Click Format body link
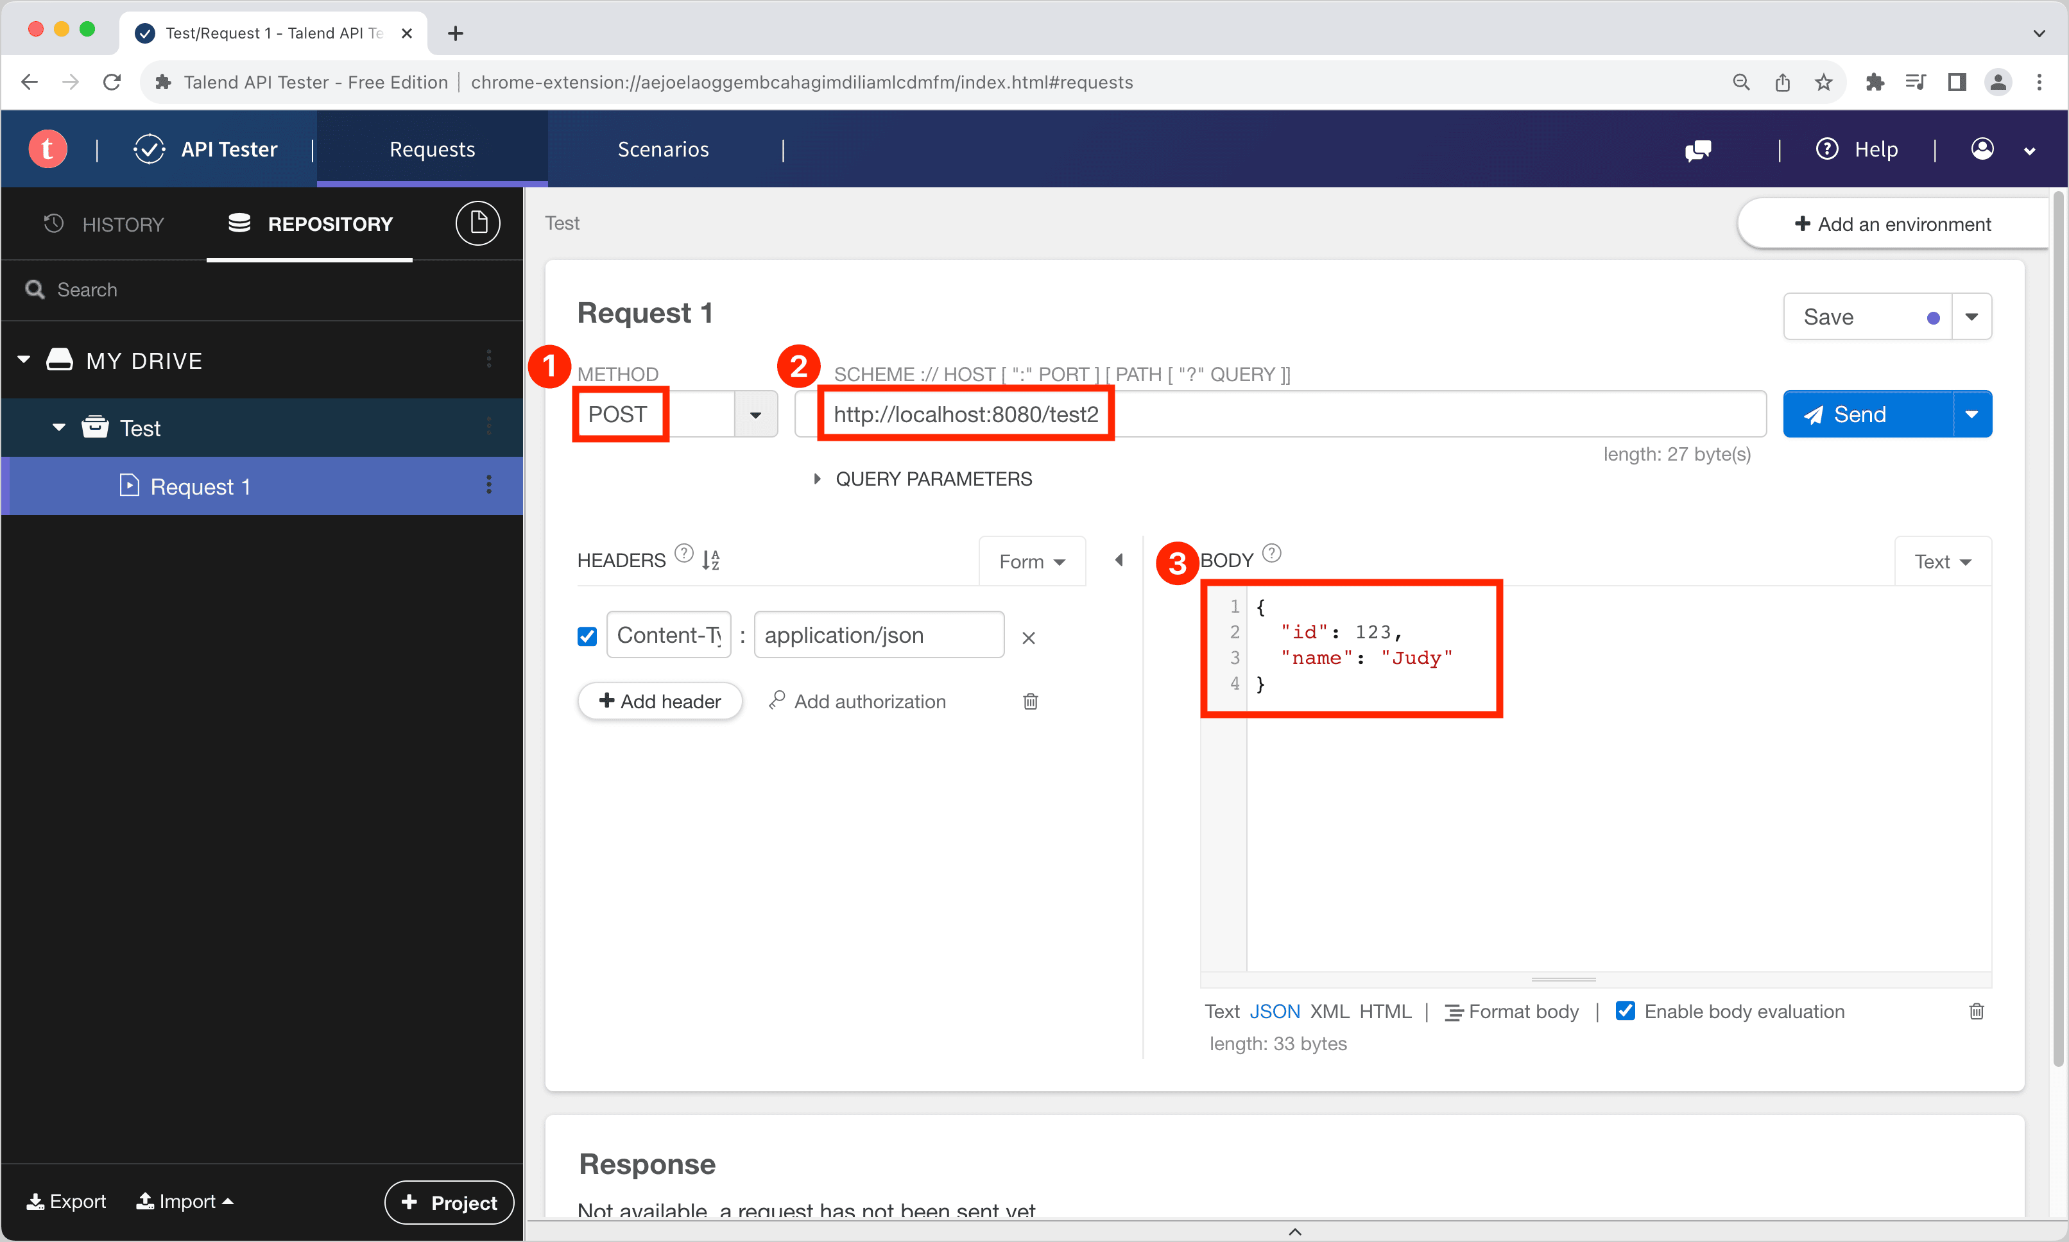Image resolution: width=2069 pixels, height=1242 pixels. (x=1511, y=1011)
